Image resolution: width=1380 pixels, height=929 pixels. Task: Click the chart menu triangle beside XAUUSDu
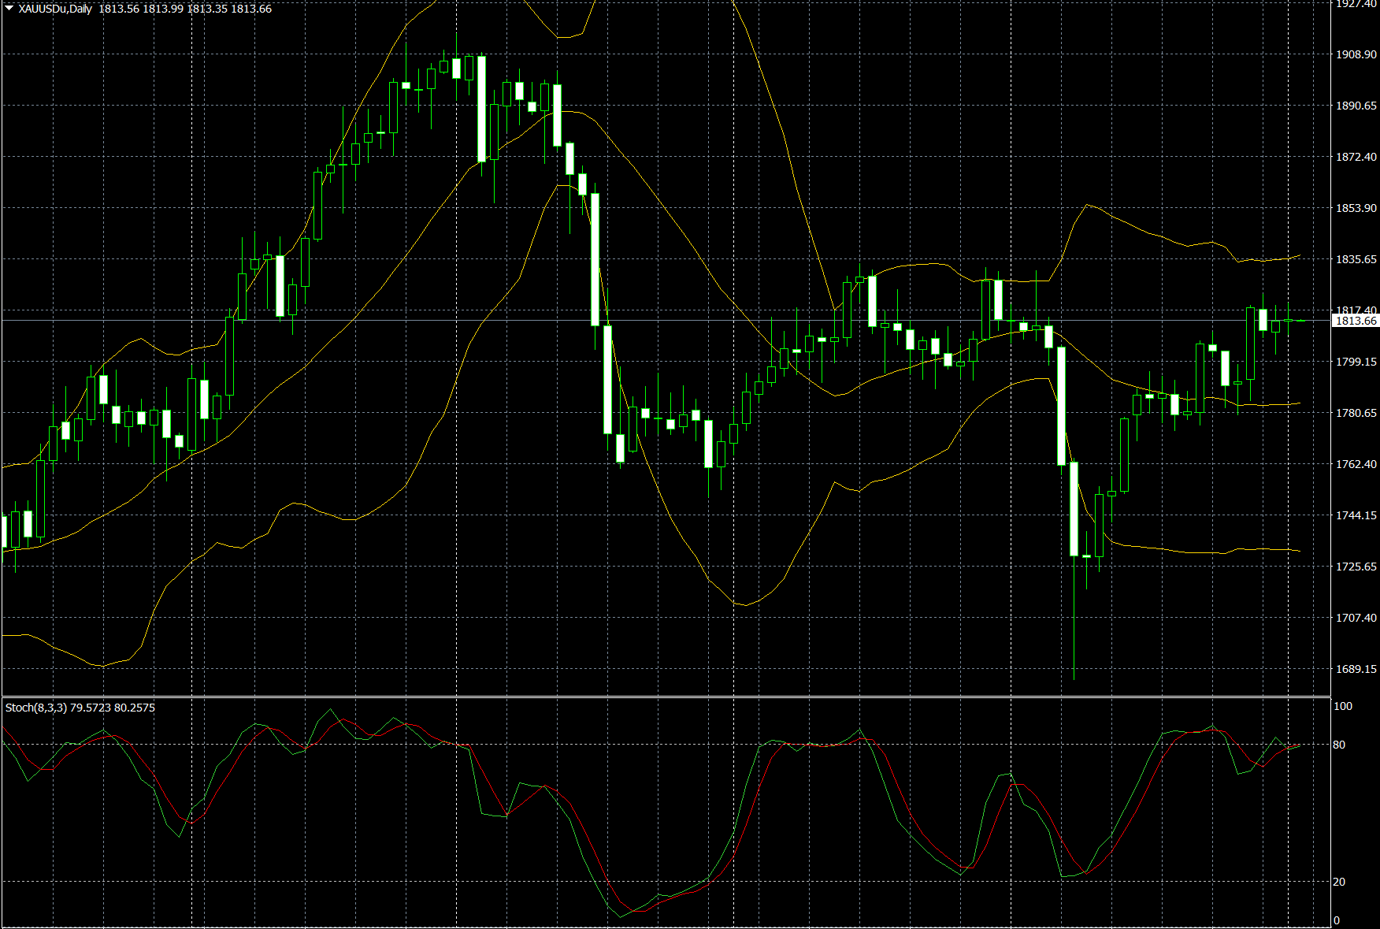point(9,9)
